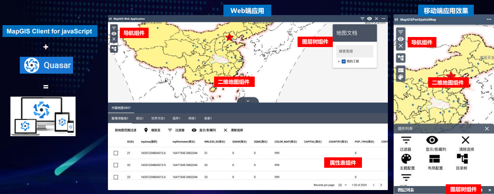Switch to the 首都1 tab
The width and height of the screenshot is (494, 194).
(x=208, y=118)
